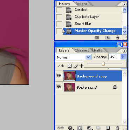The width and height of the screenshot is (129, 130).
Task: Set history brush source for Smart Blur
Action: click(x=59, y=24)
